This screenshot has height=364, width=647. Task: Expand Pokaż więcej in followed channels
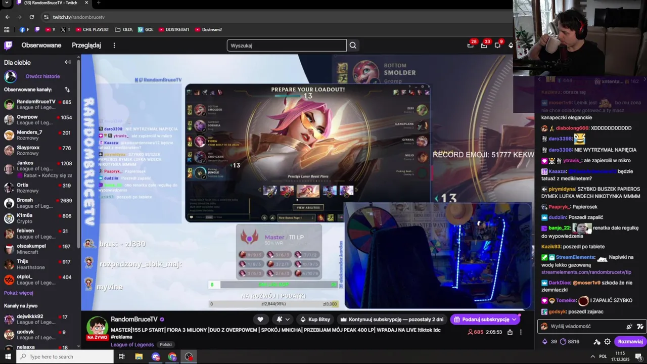point(19,293)
